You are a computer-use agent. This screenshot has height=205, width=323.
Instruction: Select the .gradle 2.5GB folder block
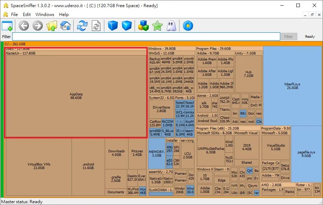coord(116,179)
